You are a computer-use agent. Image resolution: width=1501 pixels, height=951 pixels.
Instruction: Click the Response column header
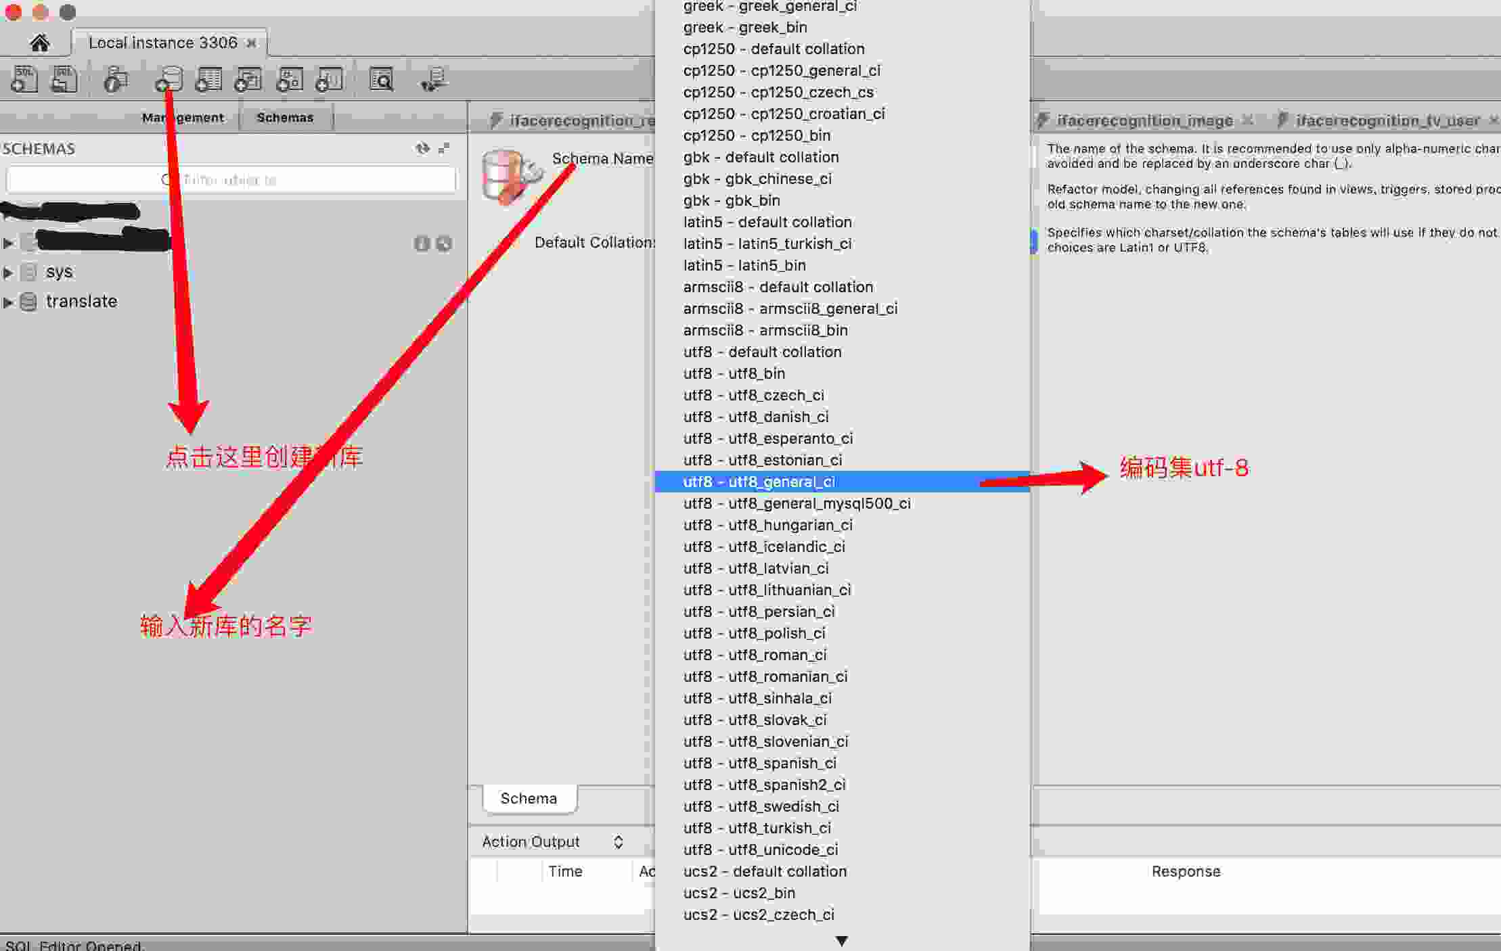pyautogui.click(x=1186, y=871)
